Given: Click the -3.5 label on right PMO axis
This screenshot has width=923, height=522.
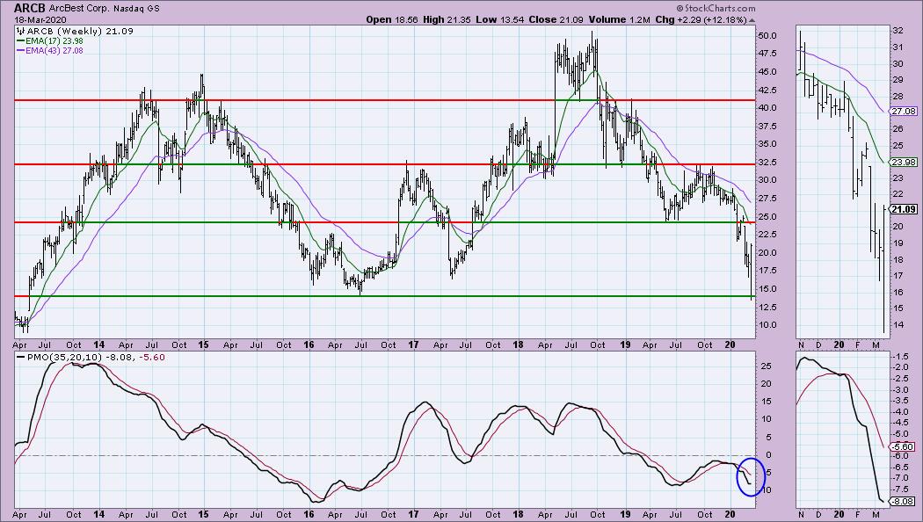Looking at the screenshot, I should 900,400.
